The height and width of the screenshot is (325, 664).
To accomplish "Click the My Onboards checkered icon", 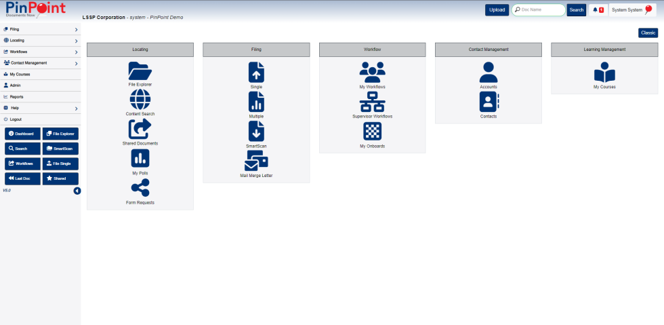I will (x=372, y=131).
